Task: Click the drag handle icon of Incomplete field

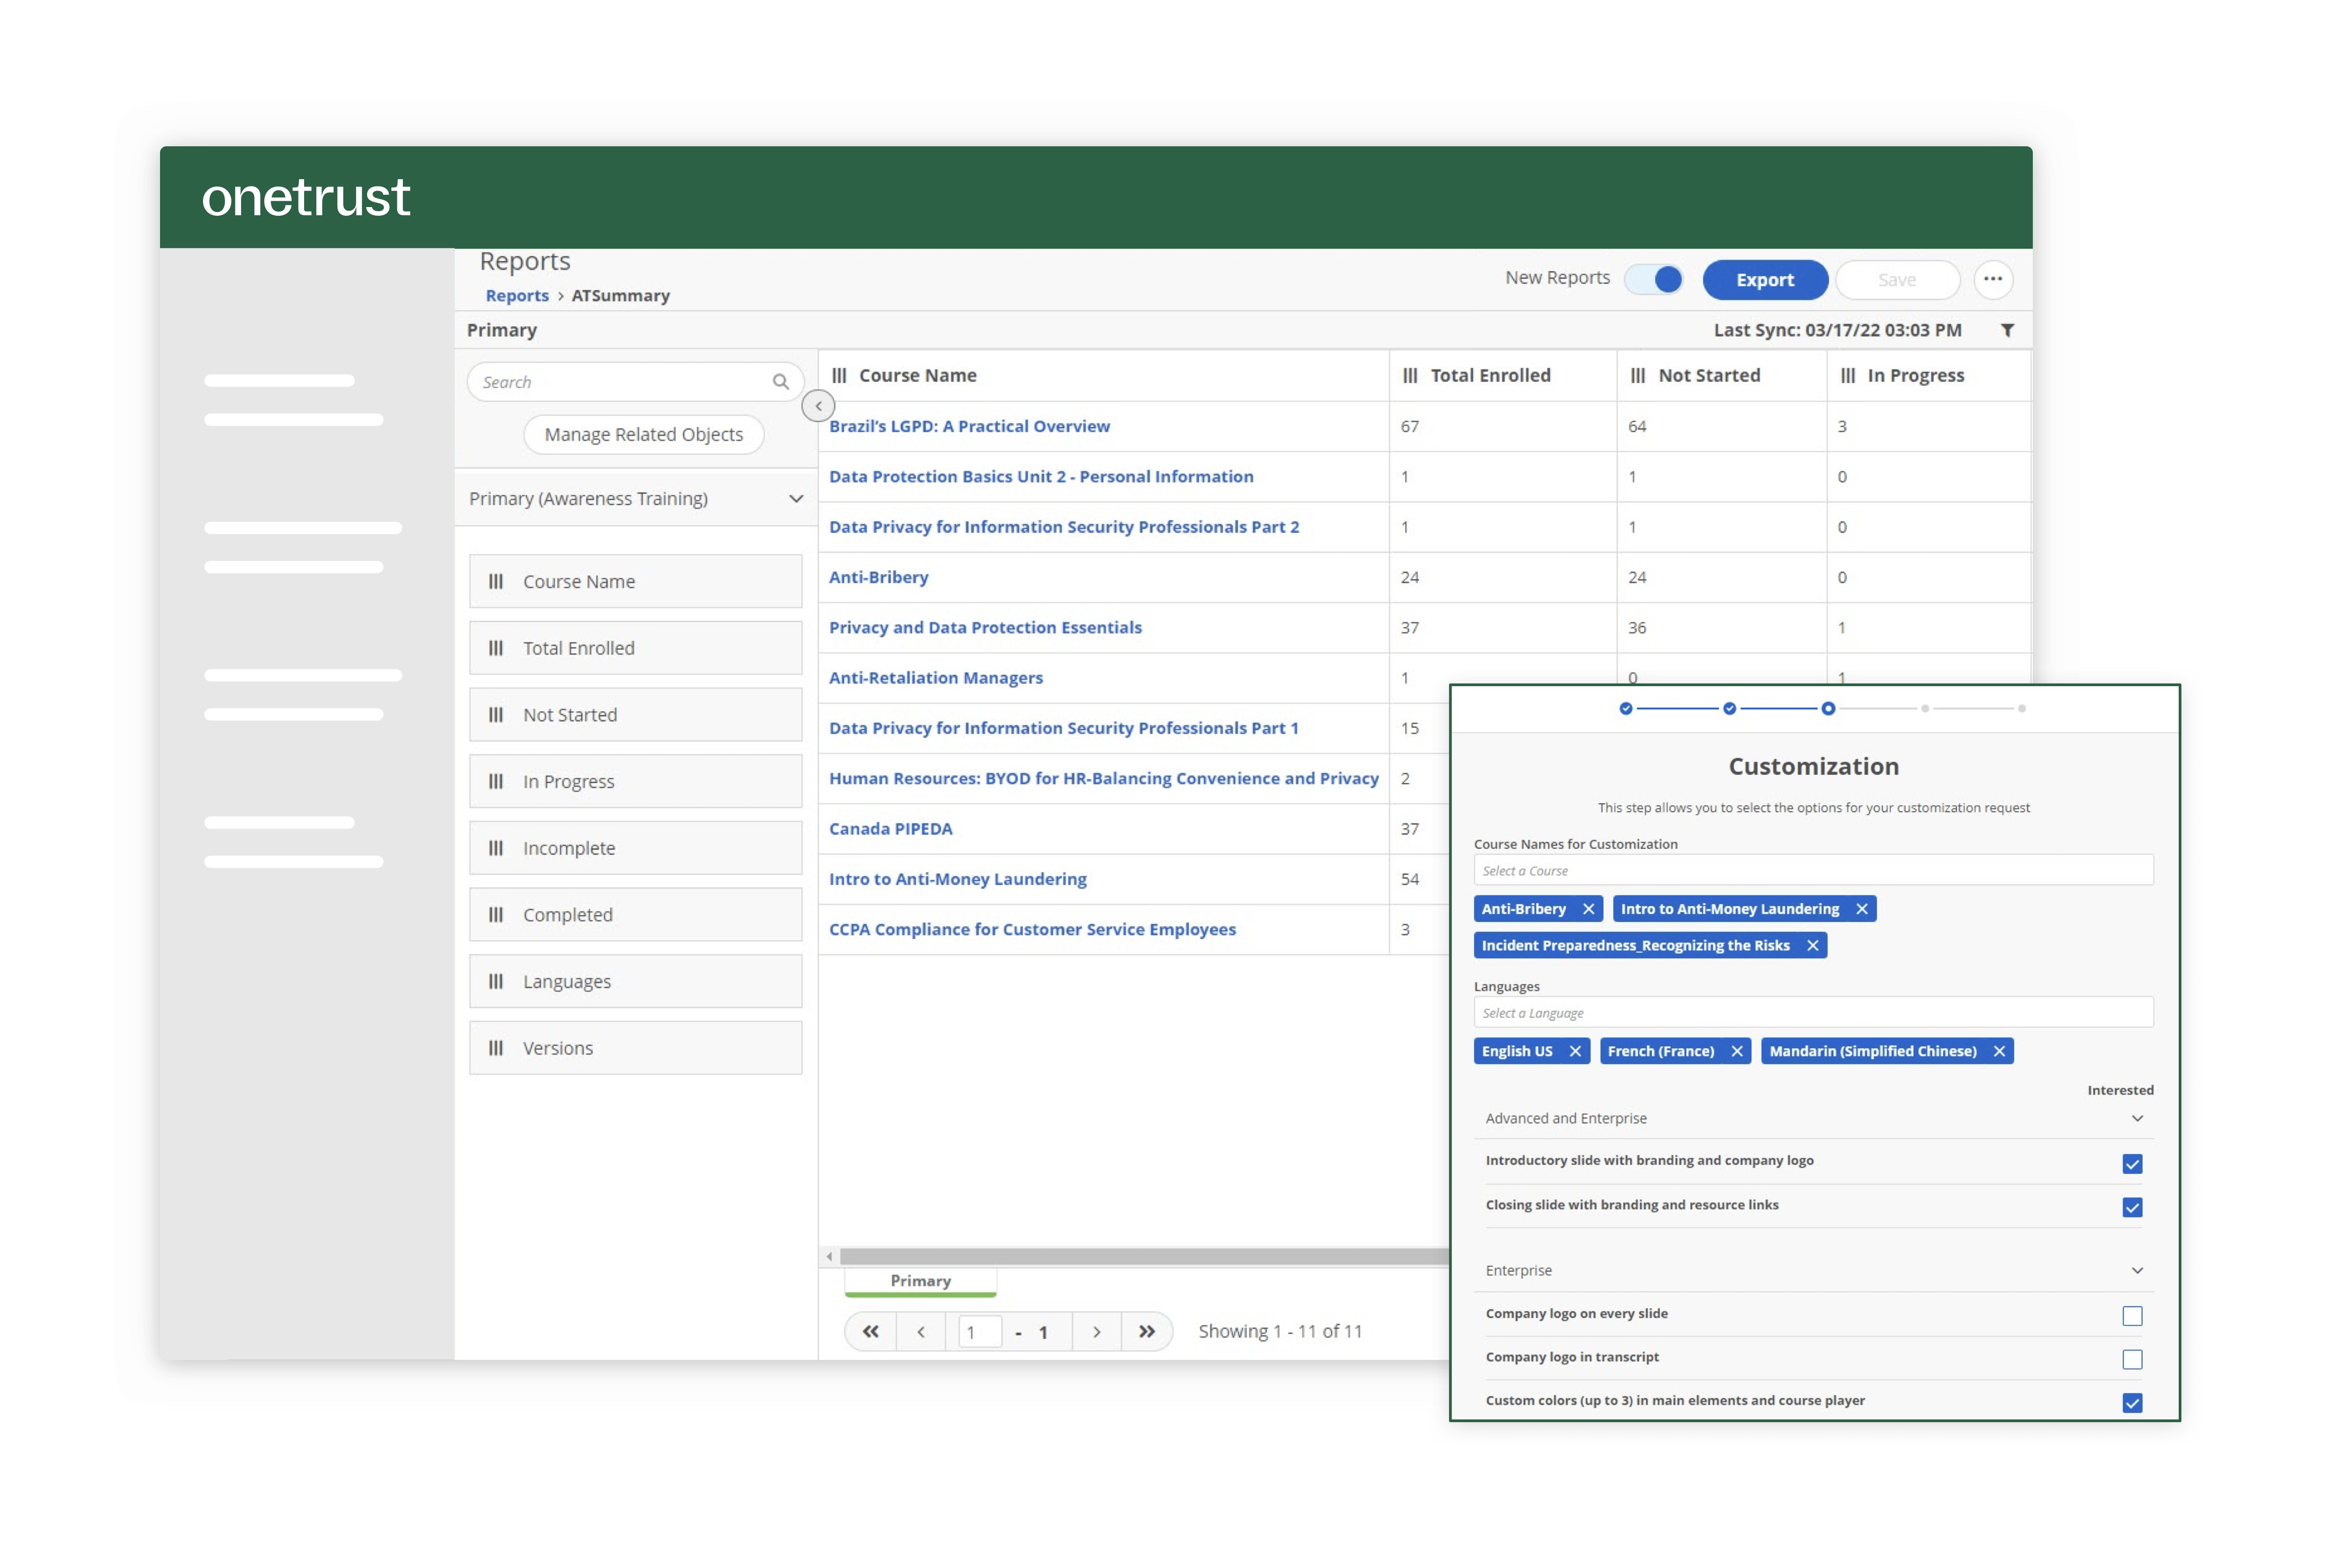Action: pyautogui.click(x=496, y=848)
